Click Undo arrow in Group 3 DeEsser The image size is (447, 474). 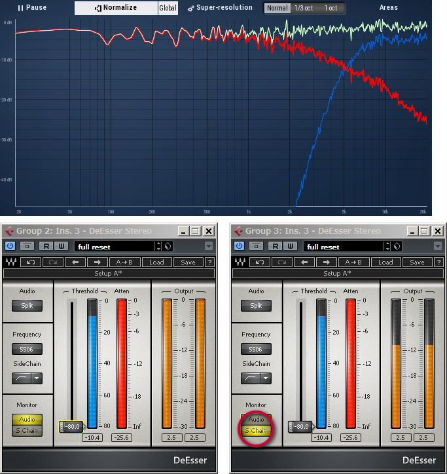tap(260, 263)
